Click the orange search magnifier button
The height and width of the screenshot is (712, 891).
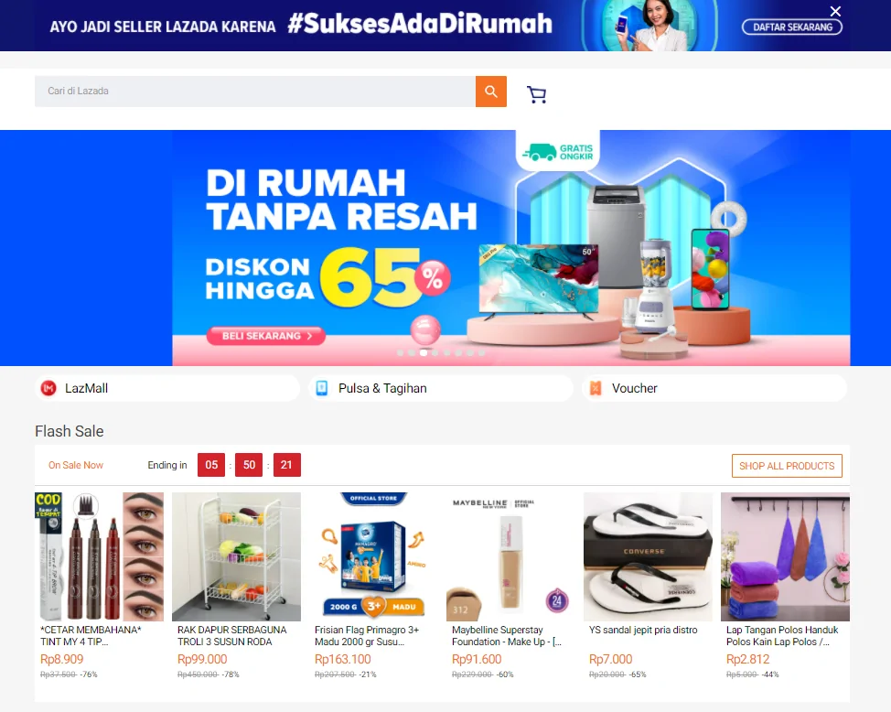[x=491, y=92]
